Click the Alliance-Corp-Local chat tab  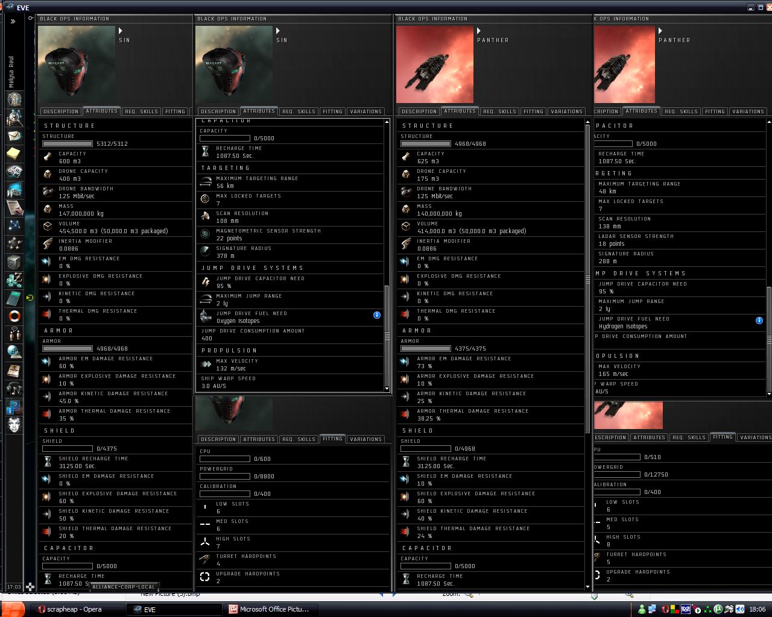point(123,587)
